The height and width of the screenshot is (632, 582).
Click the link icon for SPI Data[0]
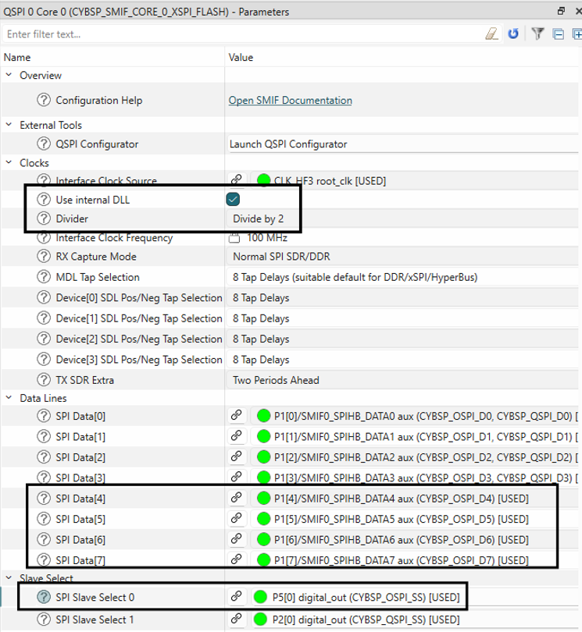click(x=235, y=415)
